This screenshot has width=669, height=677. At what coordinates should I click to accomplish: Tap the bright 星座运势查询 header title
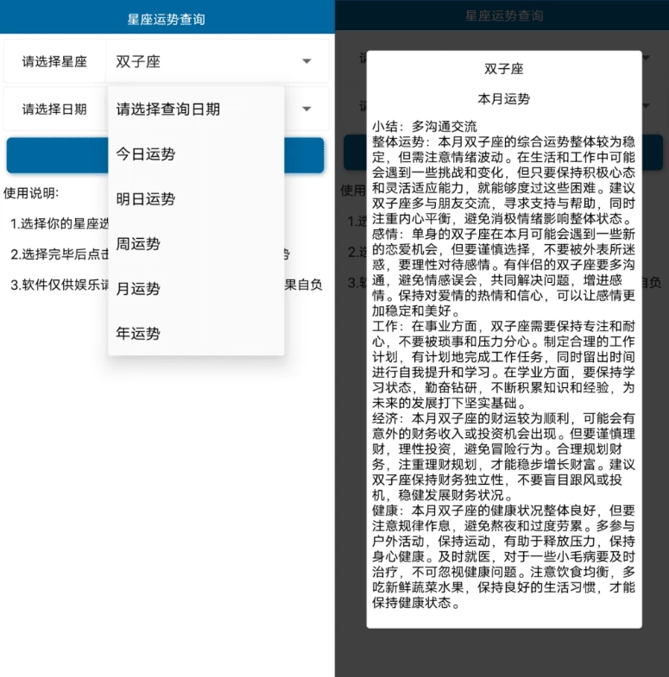click(x=167, y=18)
